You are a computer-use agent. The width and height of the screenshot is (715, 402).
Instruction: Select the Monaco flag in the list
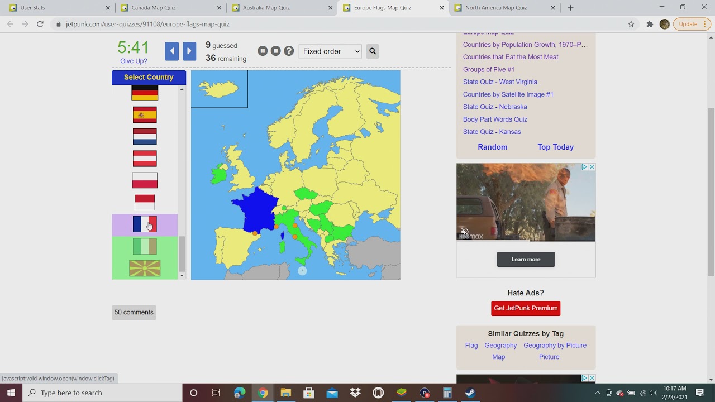[145, 202]
